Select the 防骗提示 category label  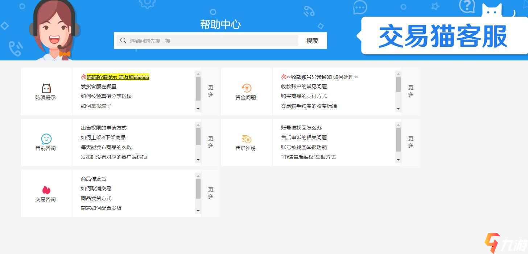[x=46, y=98]
